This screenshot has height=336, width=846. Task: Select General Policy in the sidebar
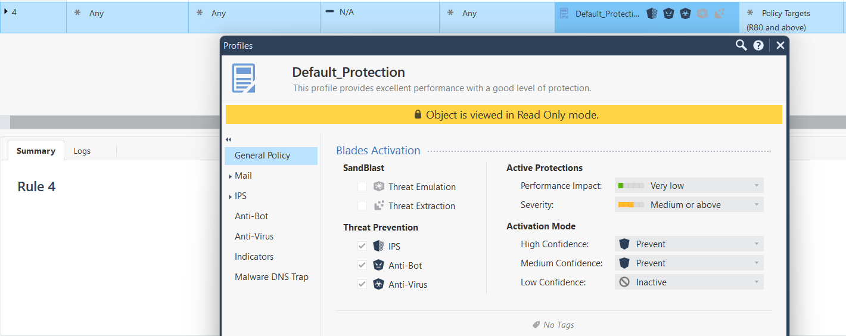click(x=271, y=155)
